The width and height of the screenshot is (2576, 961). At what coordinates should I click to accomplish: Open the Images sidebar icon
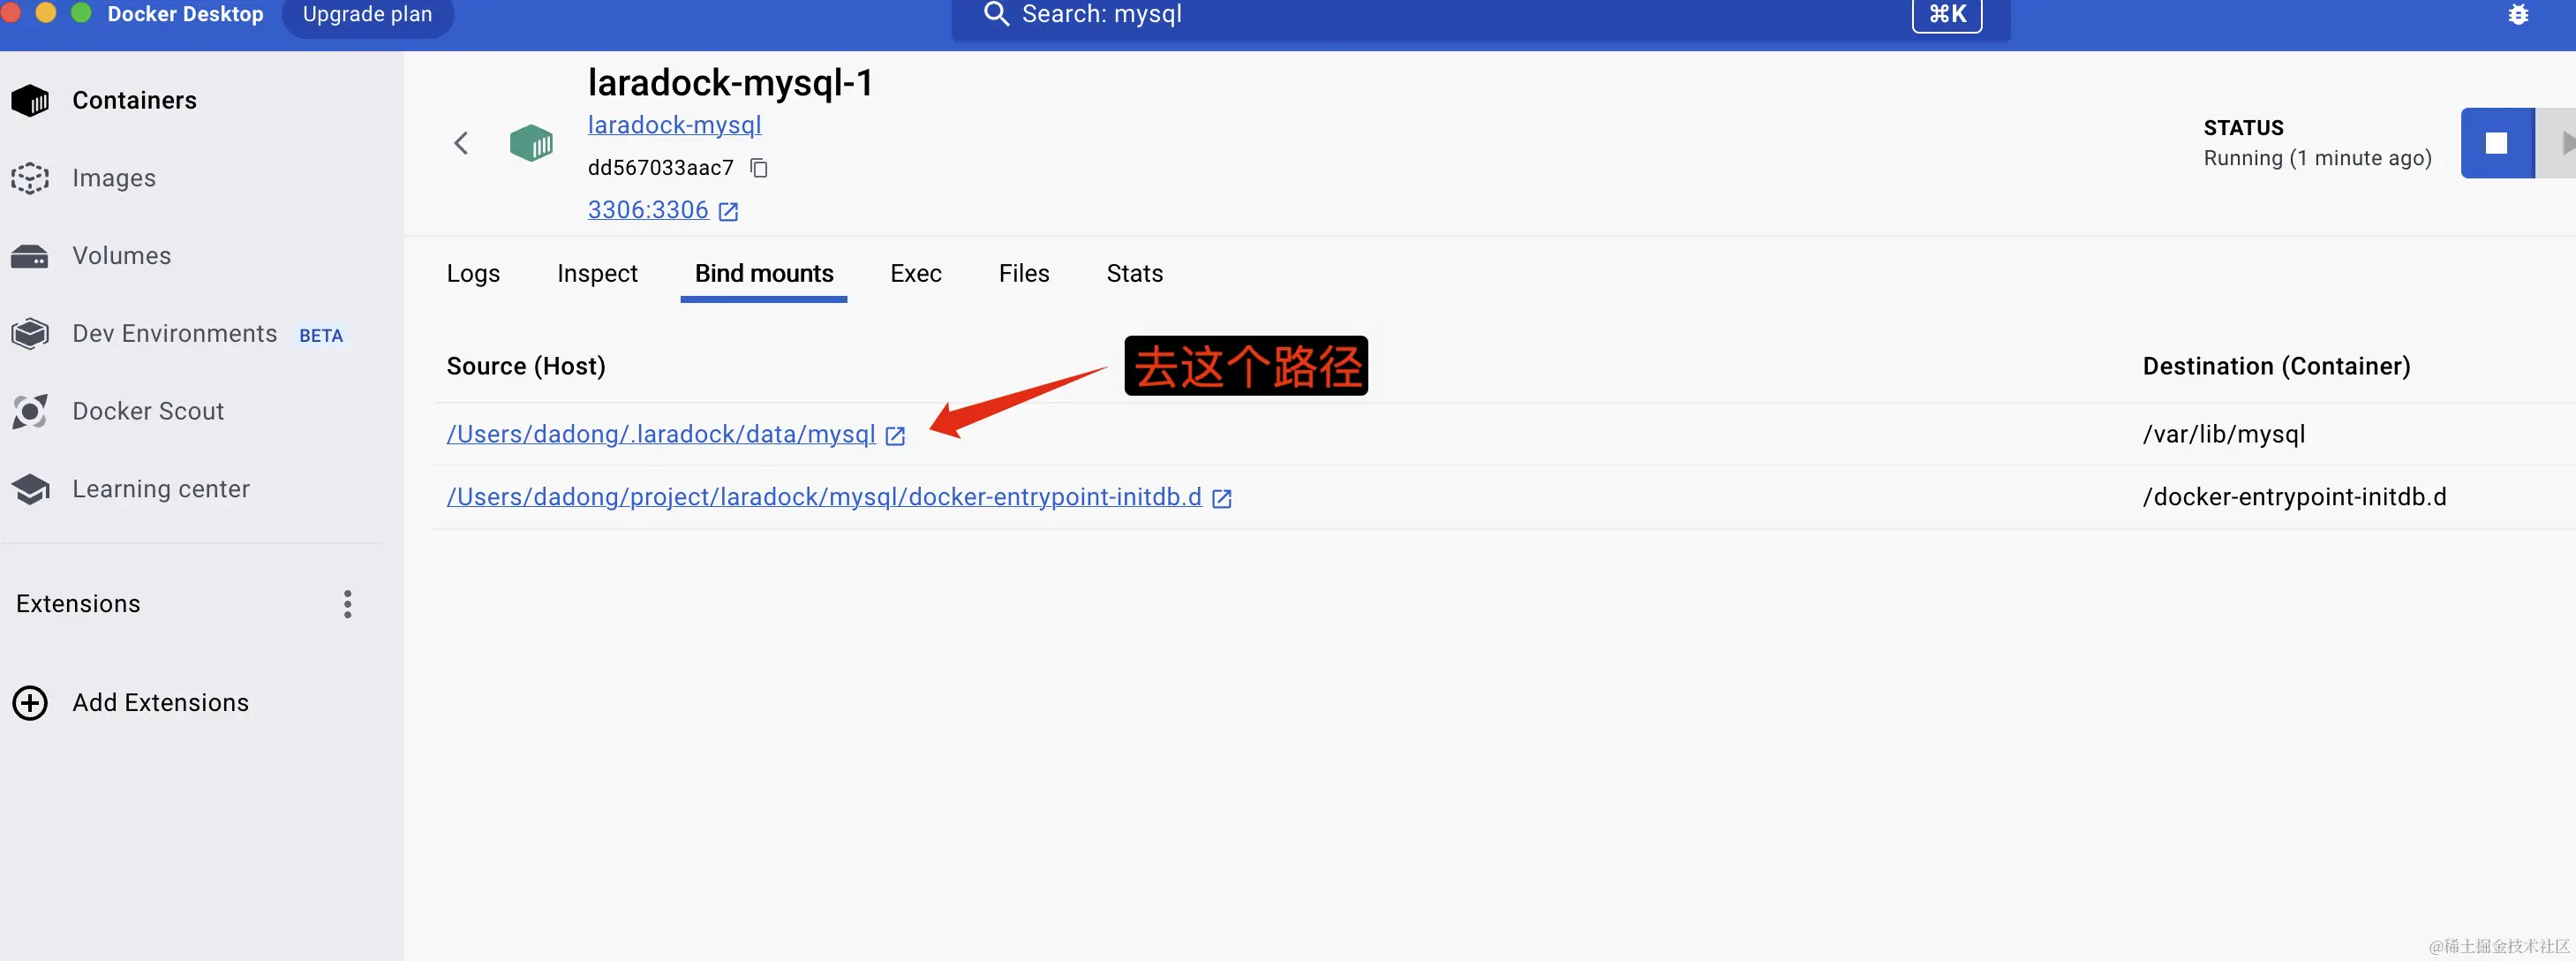tap(30, 178)
